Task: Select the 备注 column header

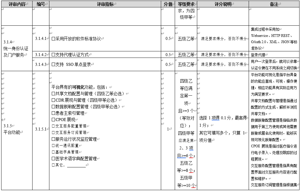Action: pyautogui.click(x=274, y=4)
